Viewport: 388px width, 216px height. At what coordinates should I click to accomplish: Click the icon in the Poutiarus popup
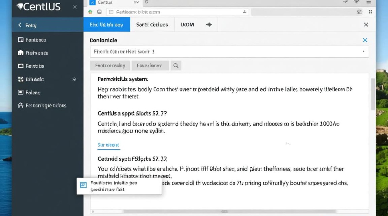[83, 185]
